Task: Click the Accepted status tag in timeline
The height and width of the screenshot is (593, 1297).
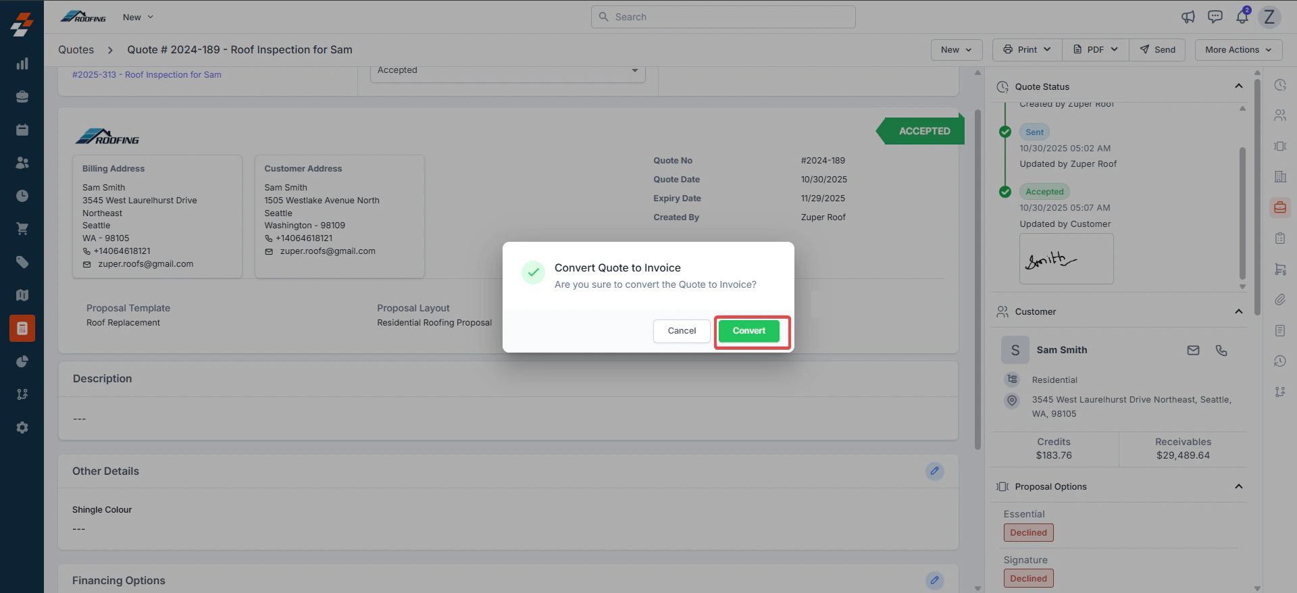Action: [1044, 192]
